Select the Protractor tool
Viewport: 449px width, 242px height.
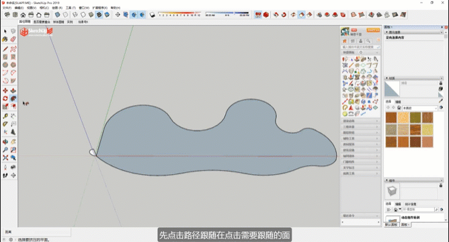[x=5, y=124]
